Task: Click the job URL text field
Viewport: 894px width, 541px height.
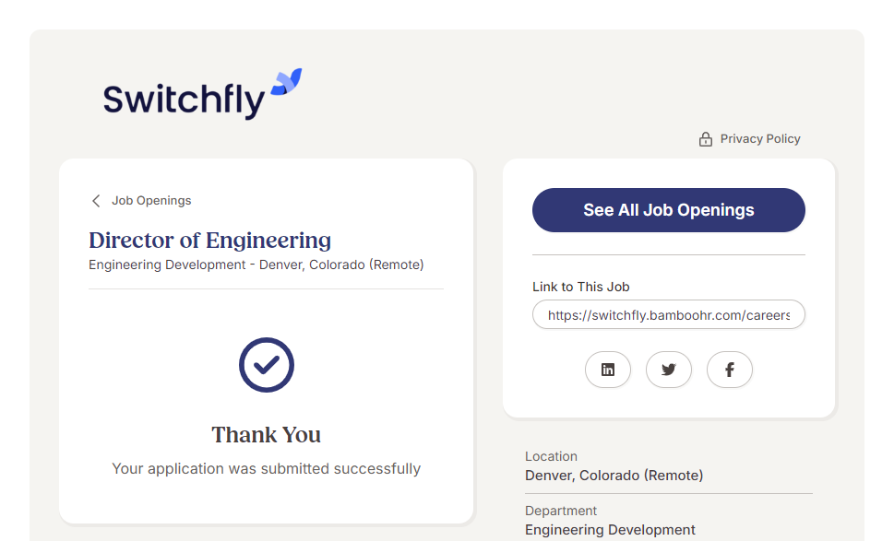Action: click(669, 315)
